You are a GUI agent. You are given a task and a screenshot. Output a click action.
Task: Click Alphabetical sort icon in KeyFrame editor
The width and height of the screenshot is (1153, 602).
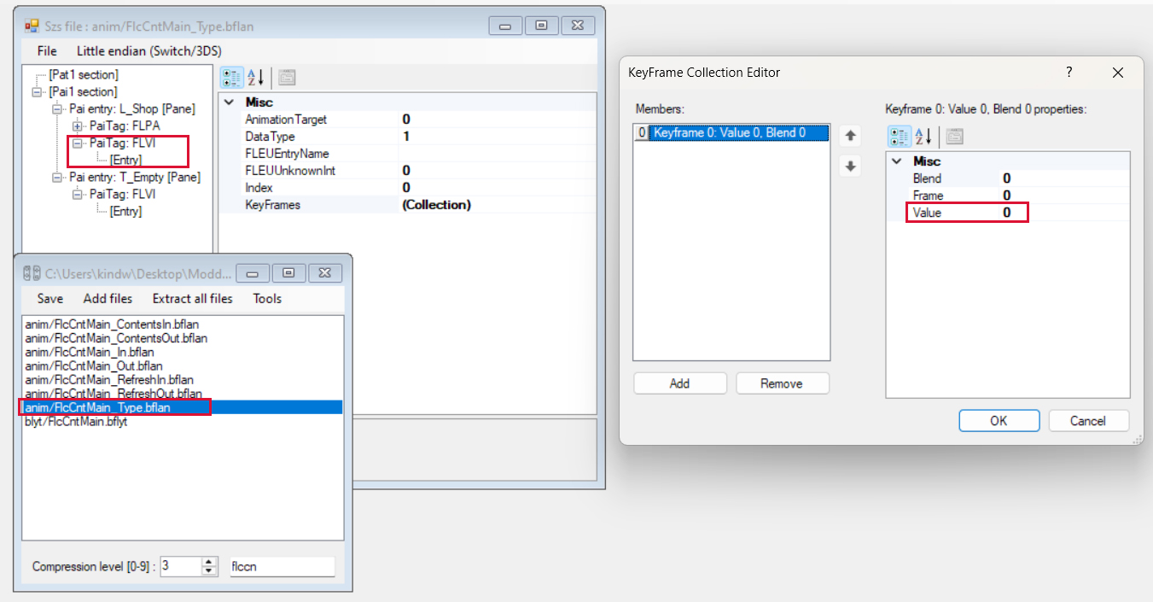coord(923,137)
